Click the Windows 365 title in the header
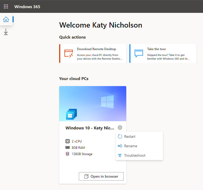 (x=27, y=7)
